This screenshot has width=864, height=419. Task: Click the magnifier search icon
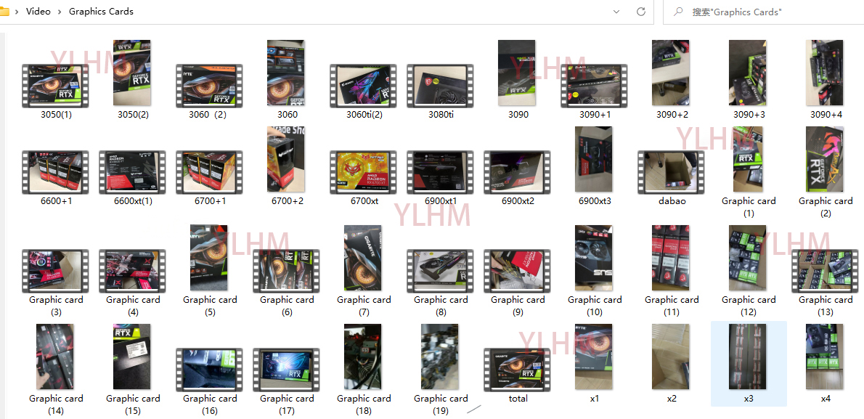(678, 12)
